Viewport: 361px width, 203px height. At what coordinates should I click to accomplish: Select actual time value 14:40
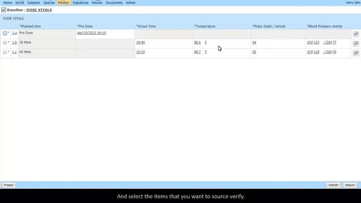pyautogui.click(x=140, y=43)
